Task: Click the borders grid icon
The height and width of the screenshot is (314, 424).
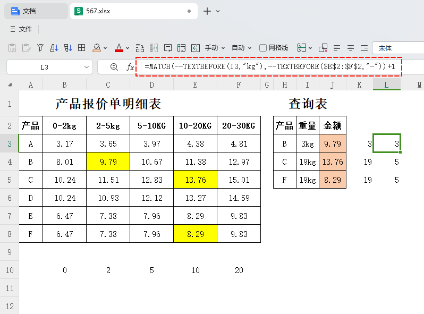Action: [81, 48]
